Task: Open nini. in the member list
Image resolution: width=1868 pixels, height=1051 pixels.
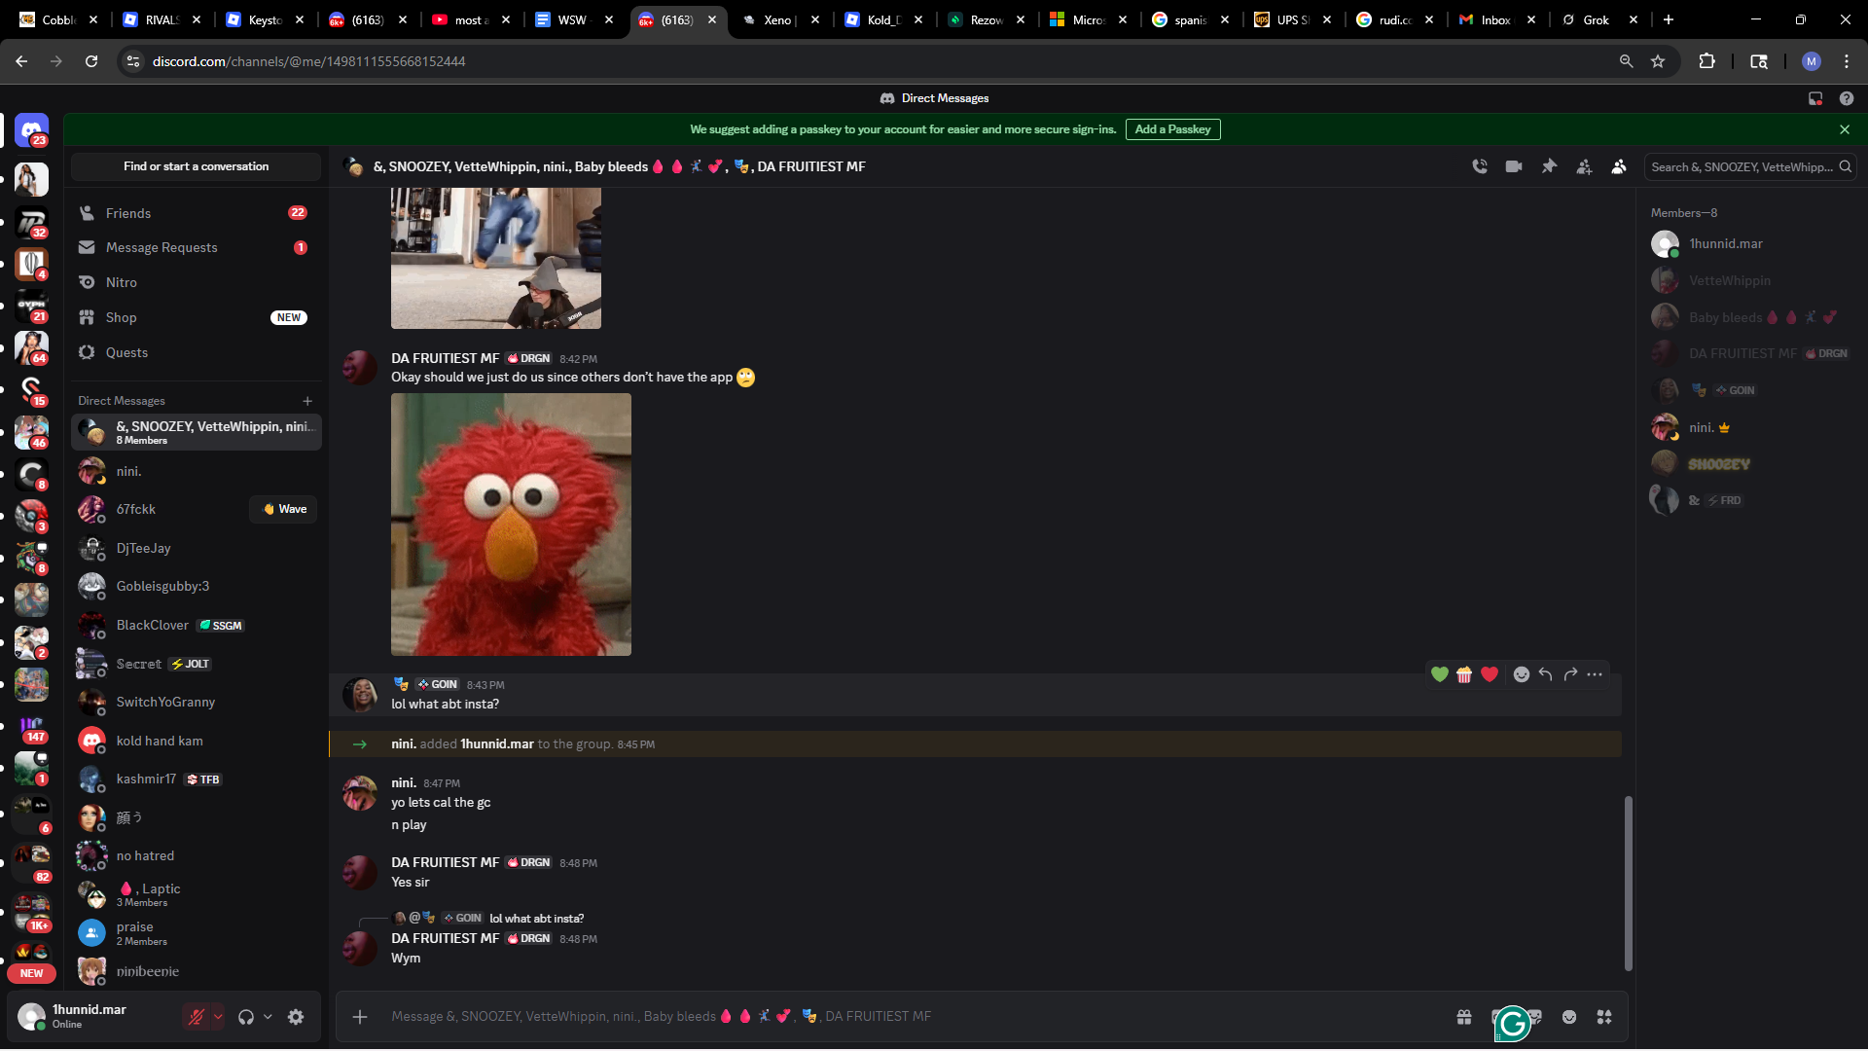Action: coord(1750,427)
